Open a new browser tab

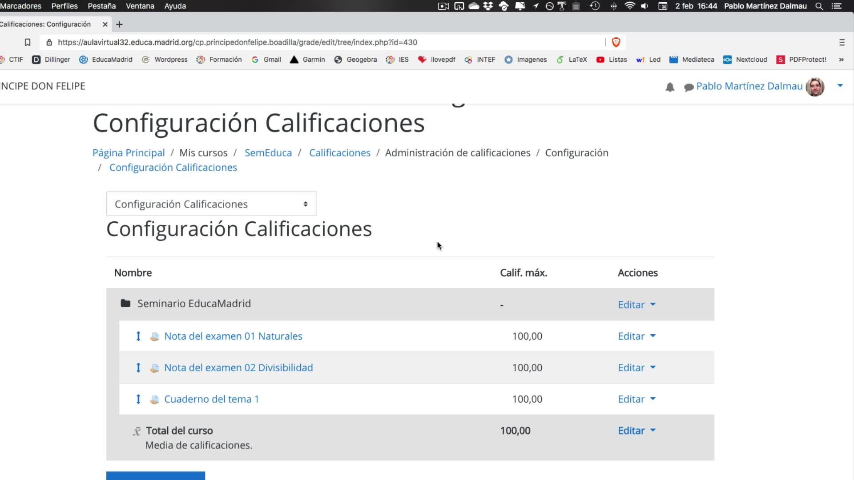[119, 24]
